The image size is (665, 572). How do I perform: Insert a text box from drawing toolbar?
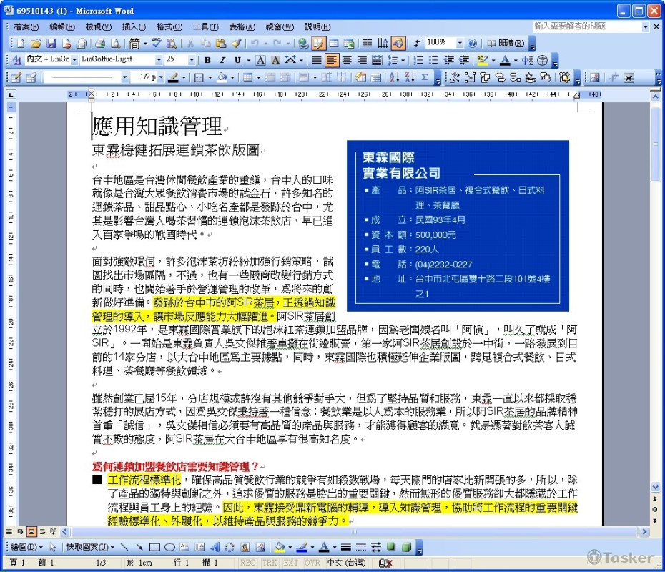tap(184, 547)
